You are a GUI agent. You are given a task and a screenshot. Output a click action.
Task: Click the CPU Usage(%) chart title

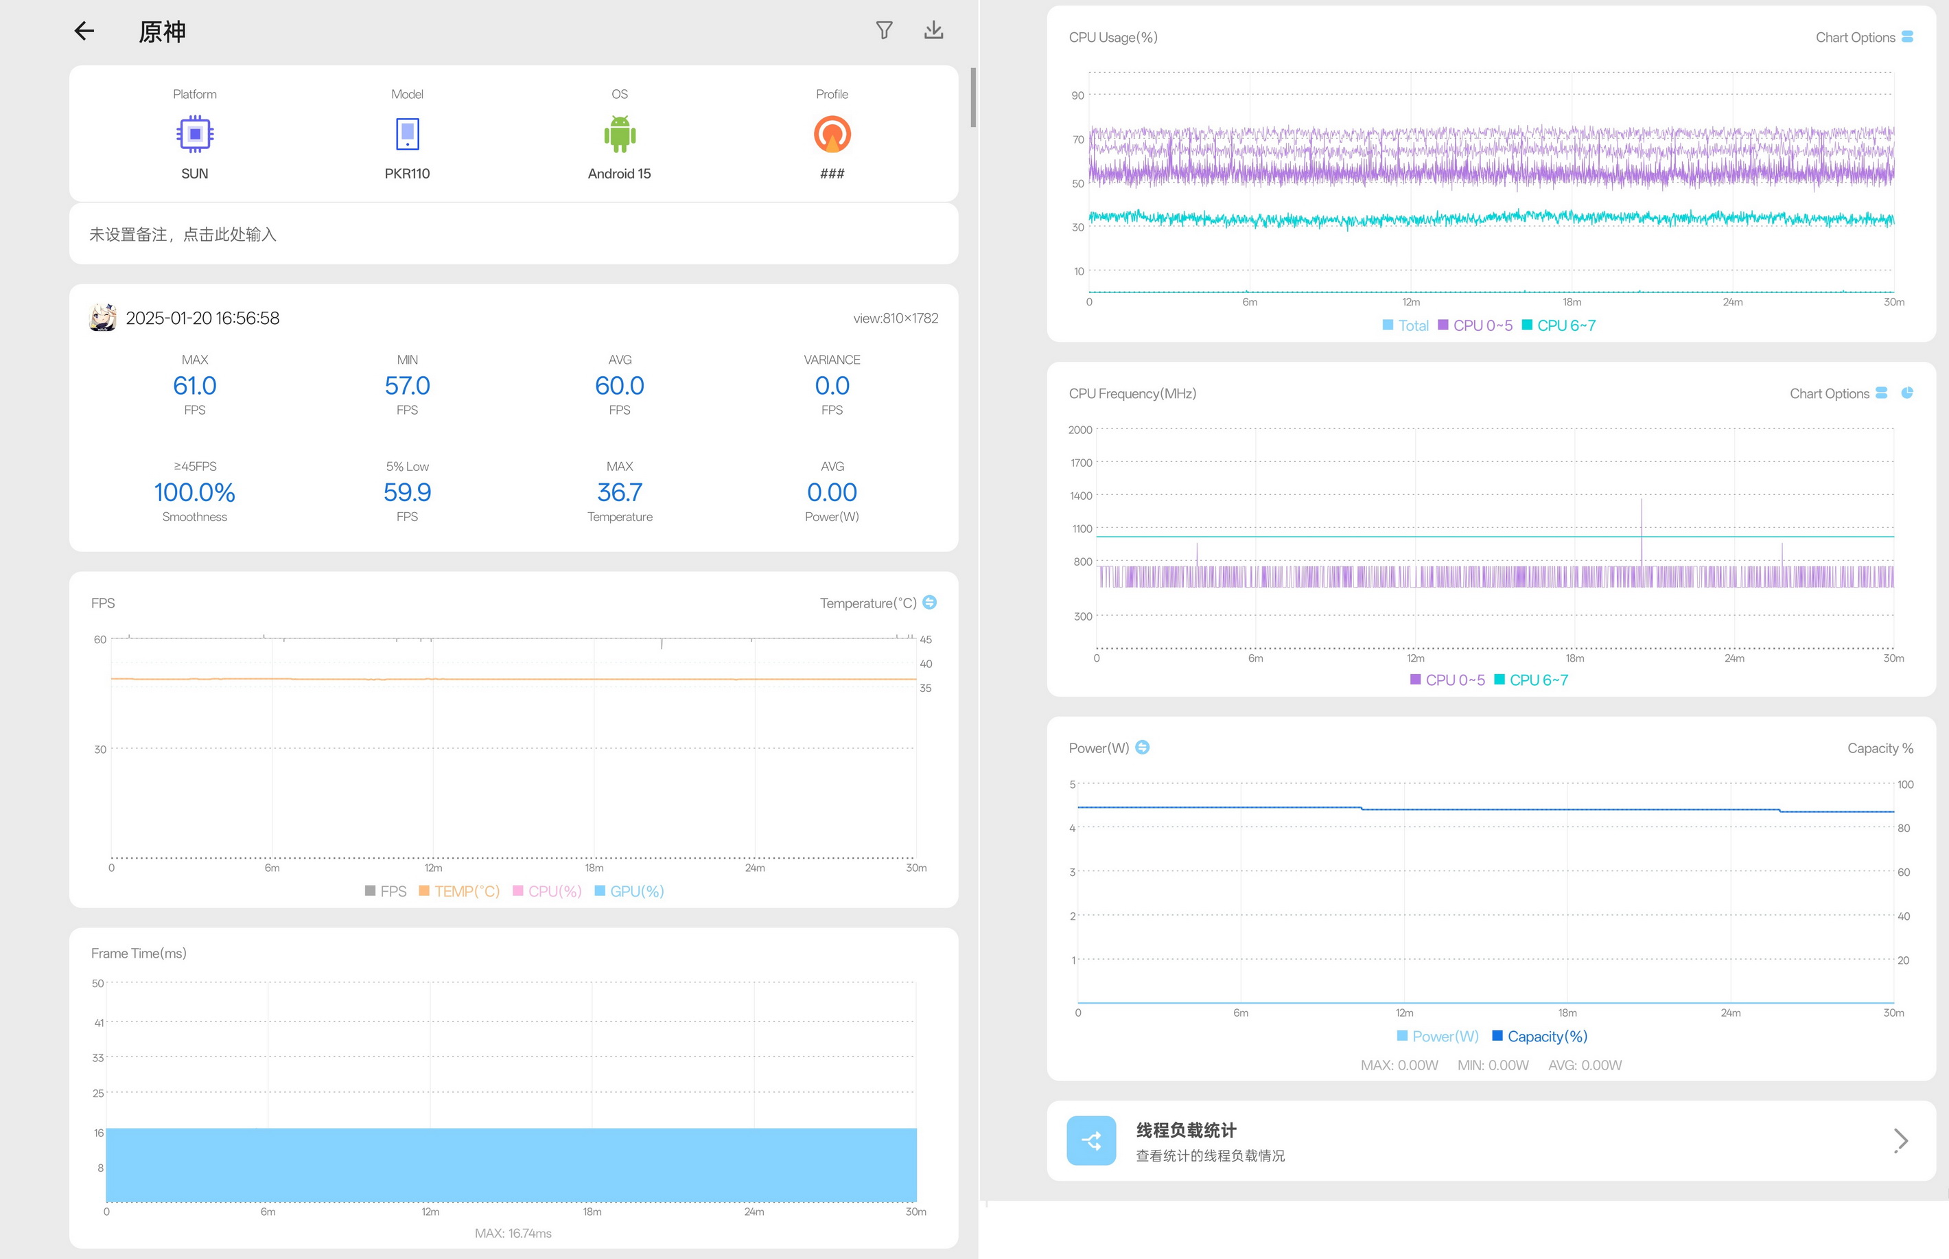[x=1113, y=38]
